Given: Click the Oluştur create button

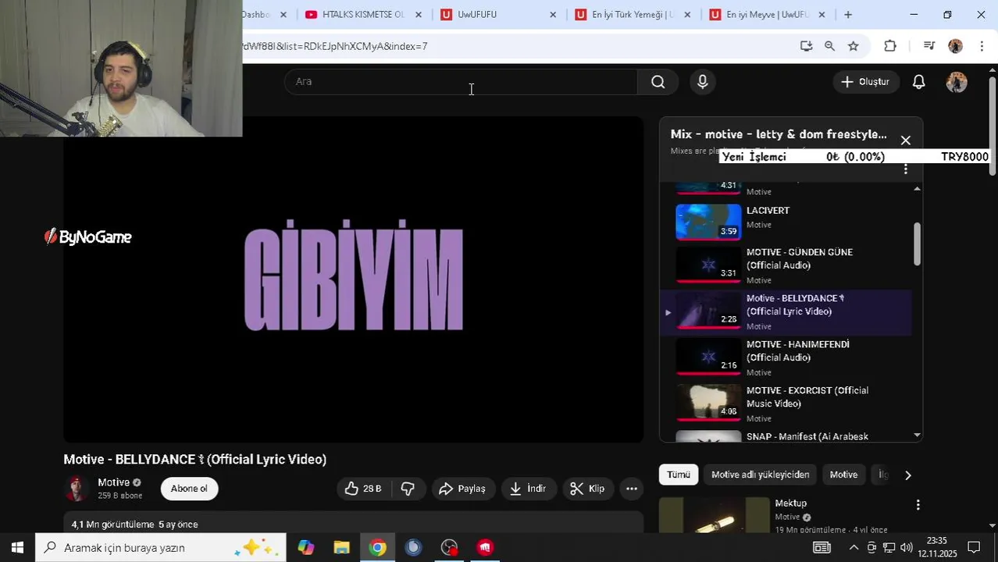Looking at the screenshot, I should coord(865,82).
